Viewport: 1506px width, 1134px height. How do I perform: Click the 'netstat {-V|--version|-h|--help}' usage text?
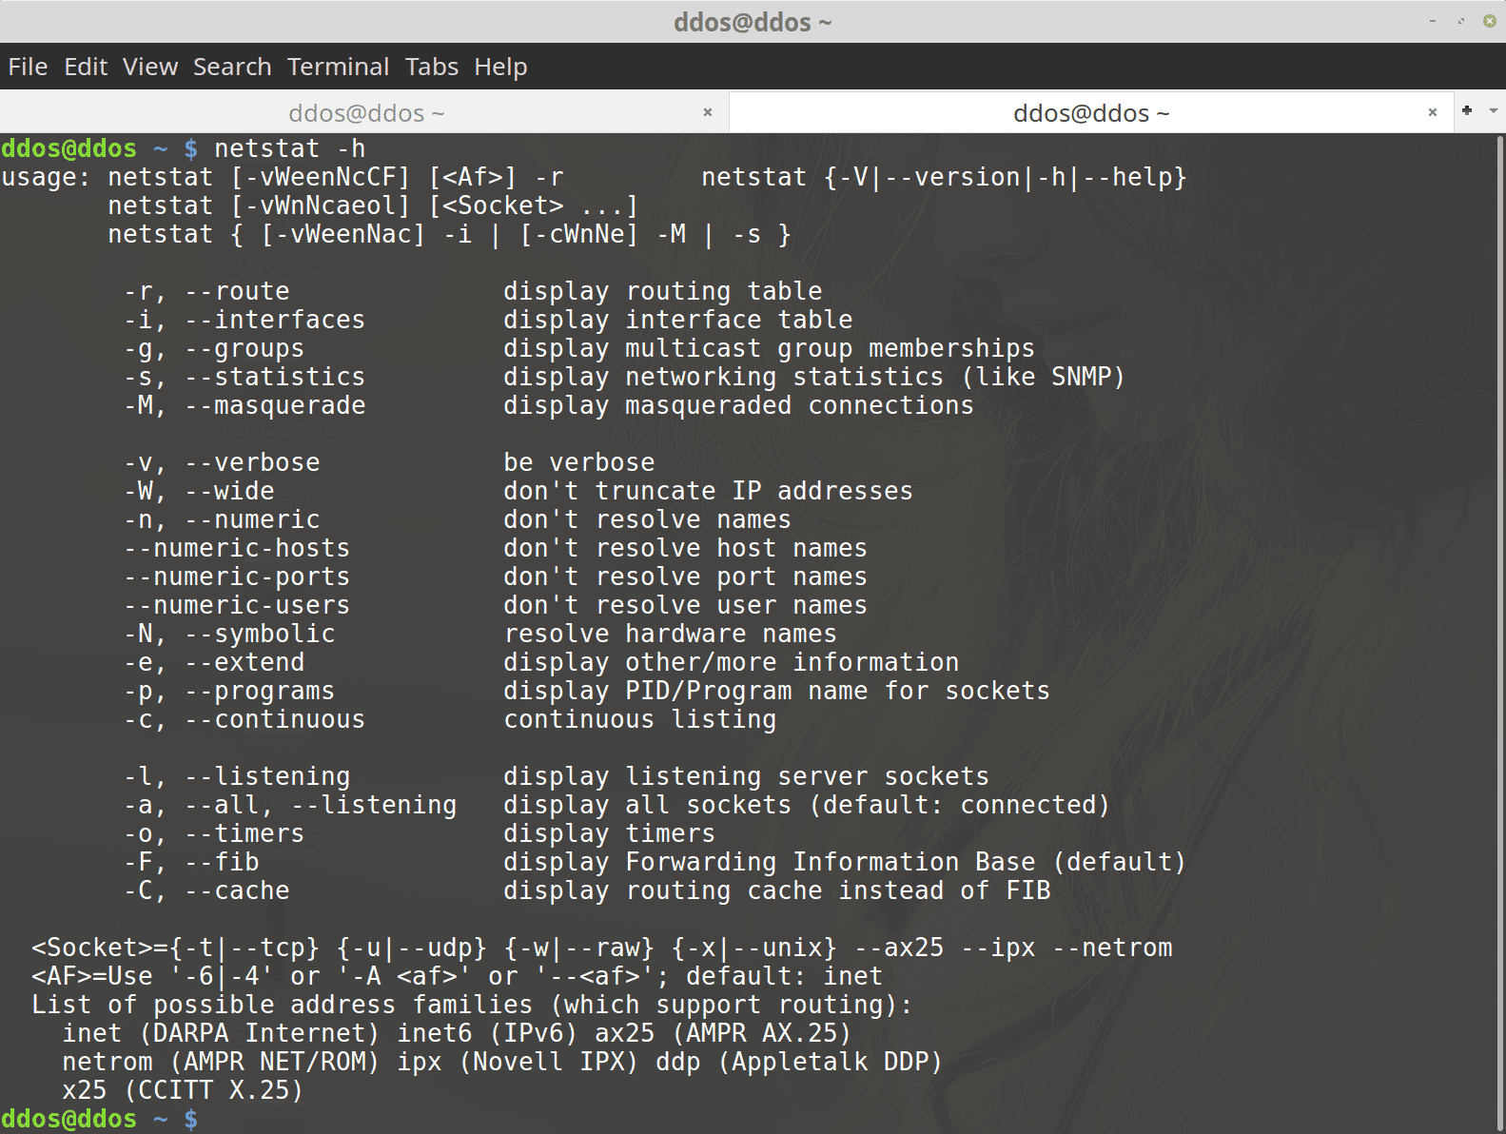tap(944, 177)
